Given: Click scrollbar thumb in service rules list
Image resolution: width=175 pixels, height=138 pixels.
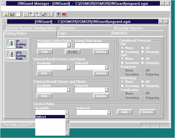Looking at the screenshot, I should 67,121.
